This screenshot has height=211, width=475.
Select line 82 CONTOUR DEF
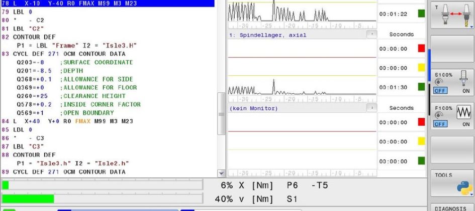point(34,37)
